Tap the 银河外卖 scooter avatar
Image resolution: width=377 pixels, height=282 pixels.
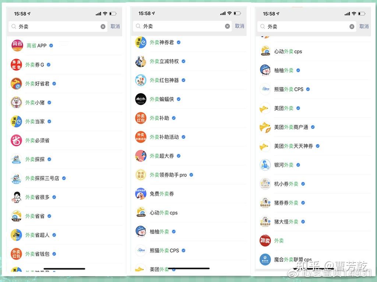click(265, 165)
